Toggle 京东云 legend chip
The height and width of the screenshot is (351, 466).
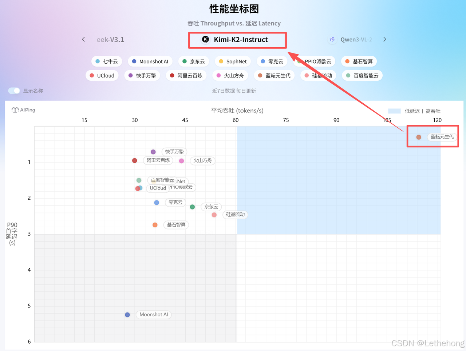pos(193,61)
